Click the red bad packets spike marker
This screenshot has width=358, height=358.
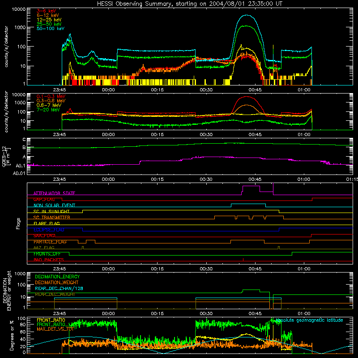coord(243,260)
